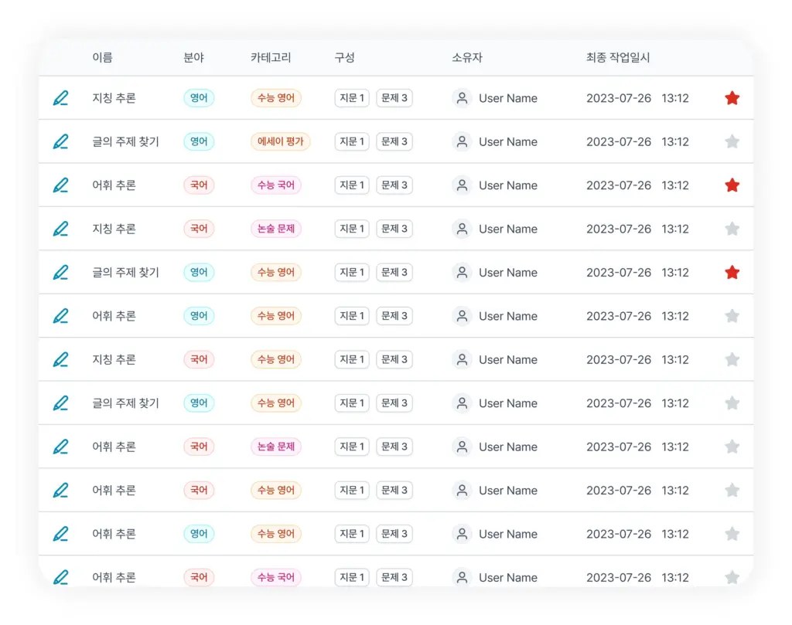The width and height of the screenshot is (792, 625).
Task: Toggle the gray star on the 에세이 평가 row
Action: 732,142
